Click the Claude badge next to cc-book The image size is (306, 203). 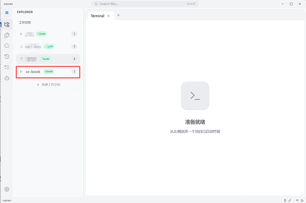pyautogui.click(x=49, y=71)
